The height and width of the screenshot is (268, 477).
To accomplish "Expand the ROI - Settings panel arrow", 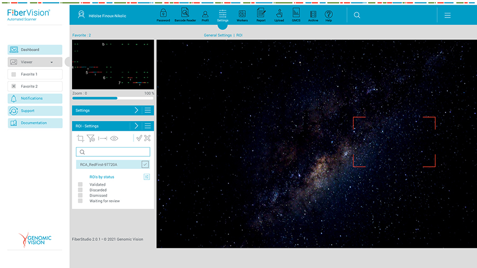I will tap(136, 126).
